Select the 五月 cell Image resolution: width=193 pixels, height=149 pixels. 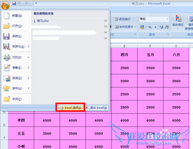click(x=150, y=55)
